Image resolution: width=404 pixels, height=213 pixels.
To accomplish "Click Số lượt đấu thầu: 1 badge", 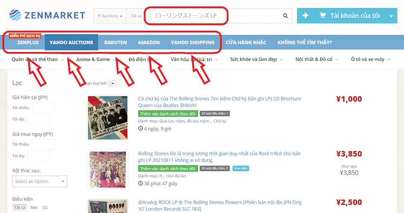I will point(215,114).
